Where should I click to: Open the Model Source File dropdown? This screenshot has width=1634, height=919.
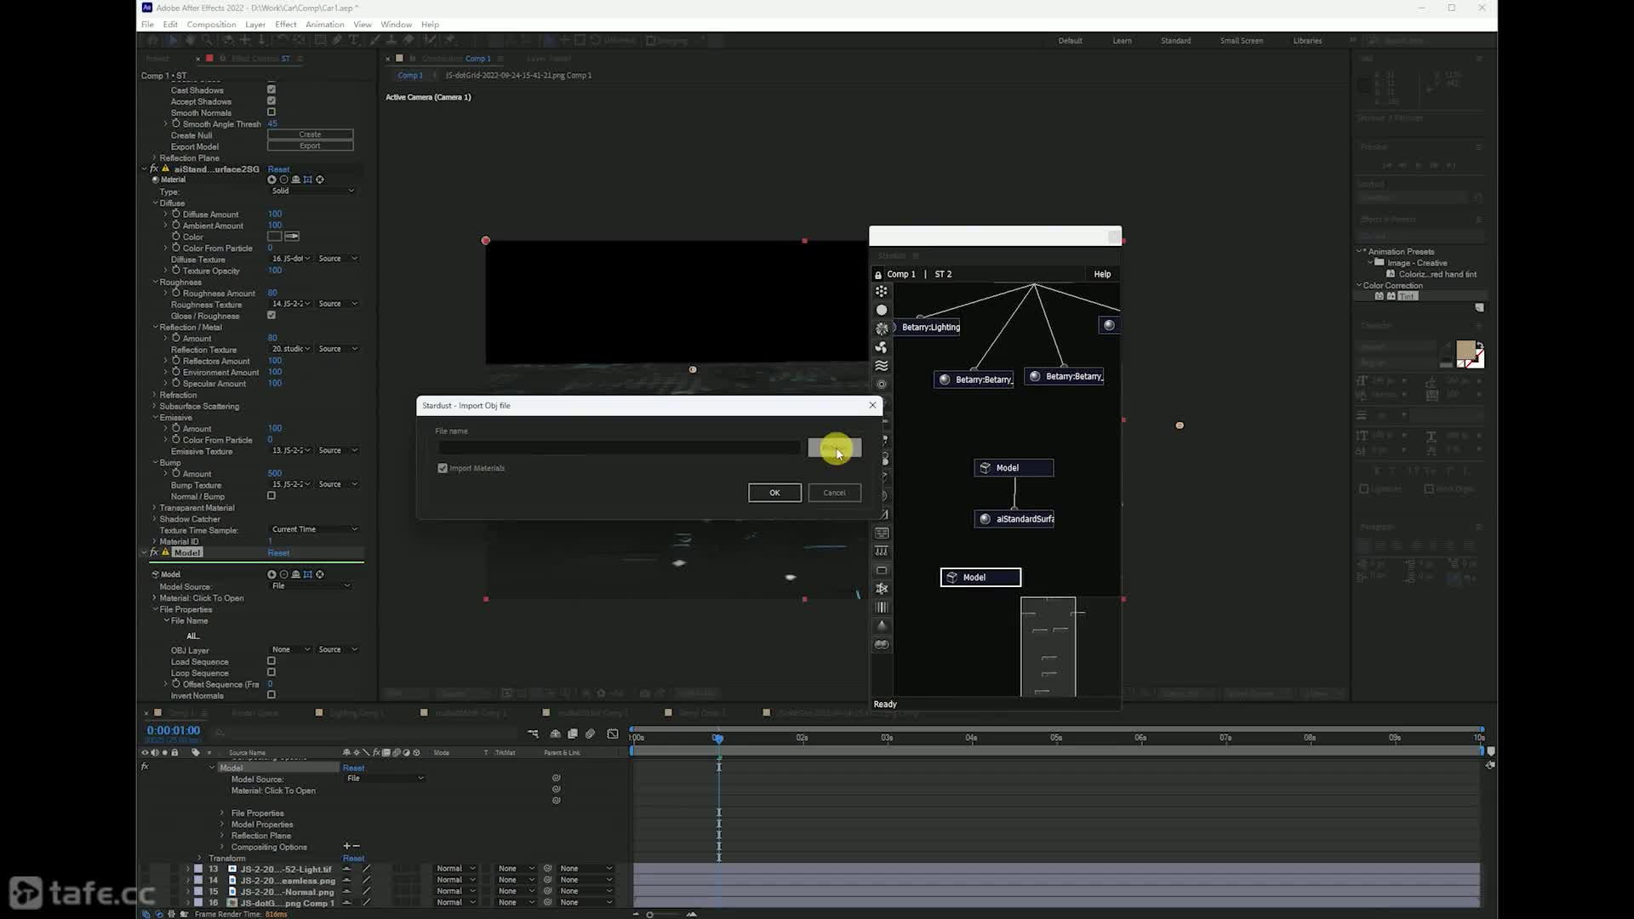tap(311, 586)
